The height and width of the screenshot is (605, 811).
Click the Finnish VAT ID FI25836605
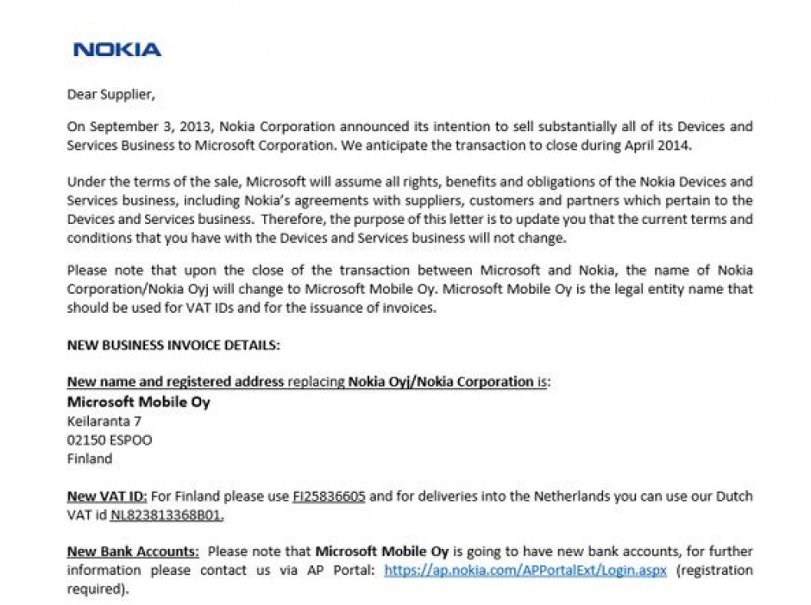(x=329, y=496)
